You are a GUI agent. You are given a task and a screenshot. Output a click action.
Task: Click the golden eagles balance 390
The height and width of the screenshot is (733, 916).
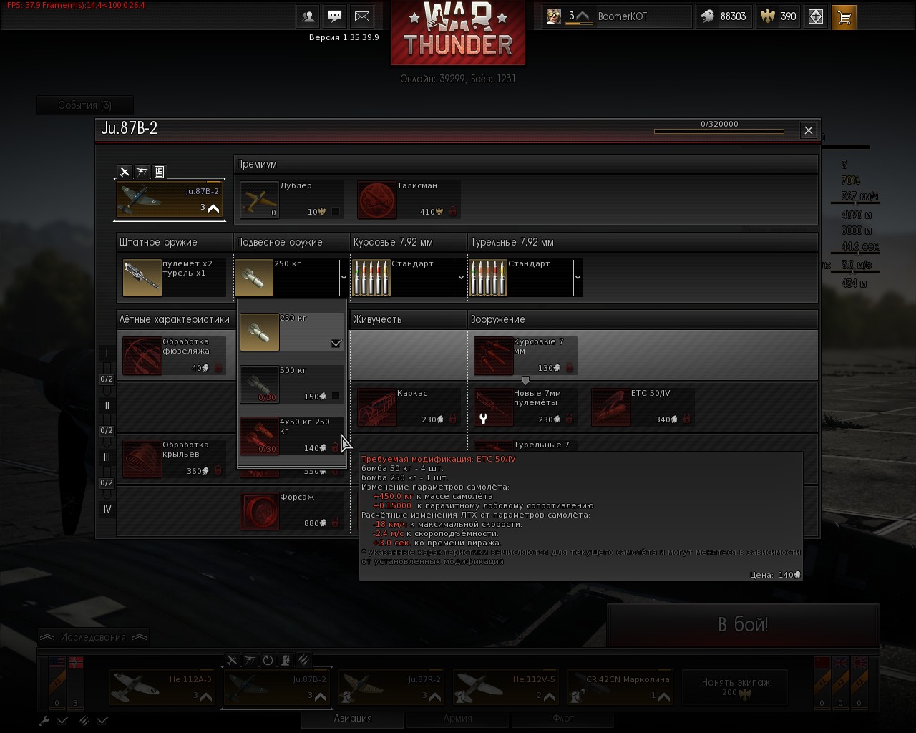[779, 16]
